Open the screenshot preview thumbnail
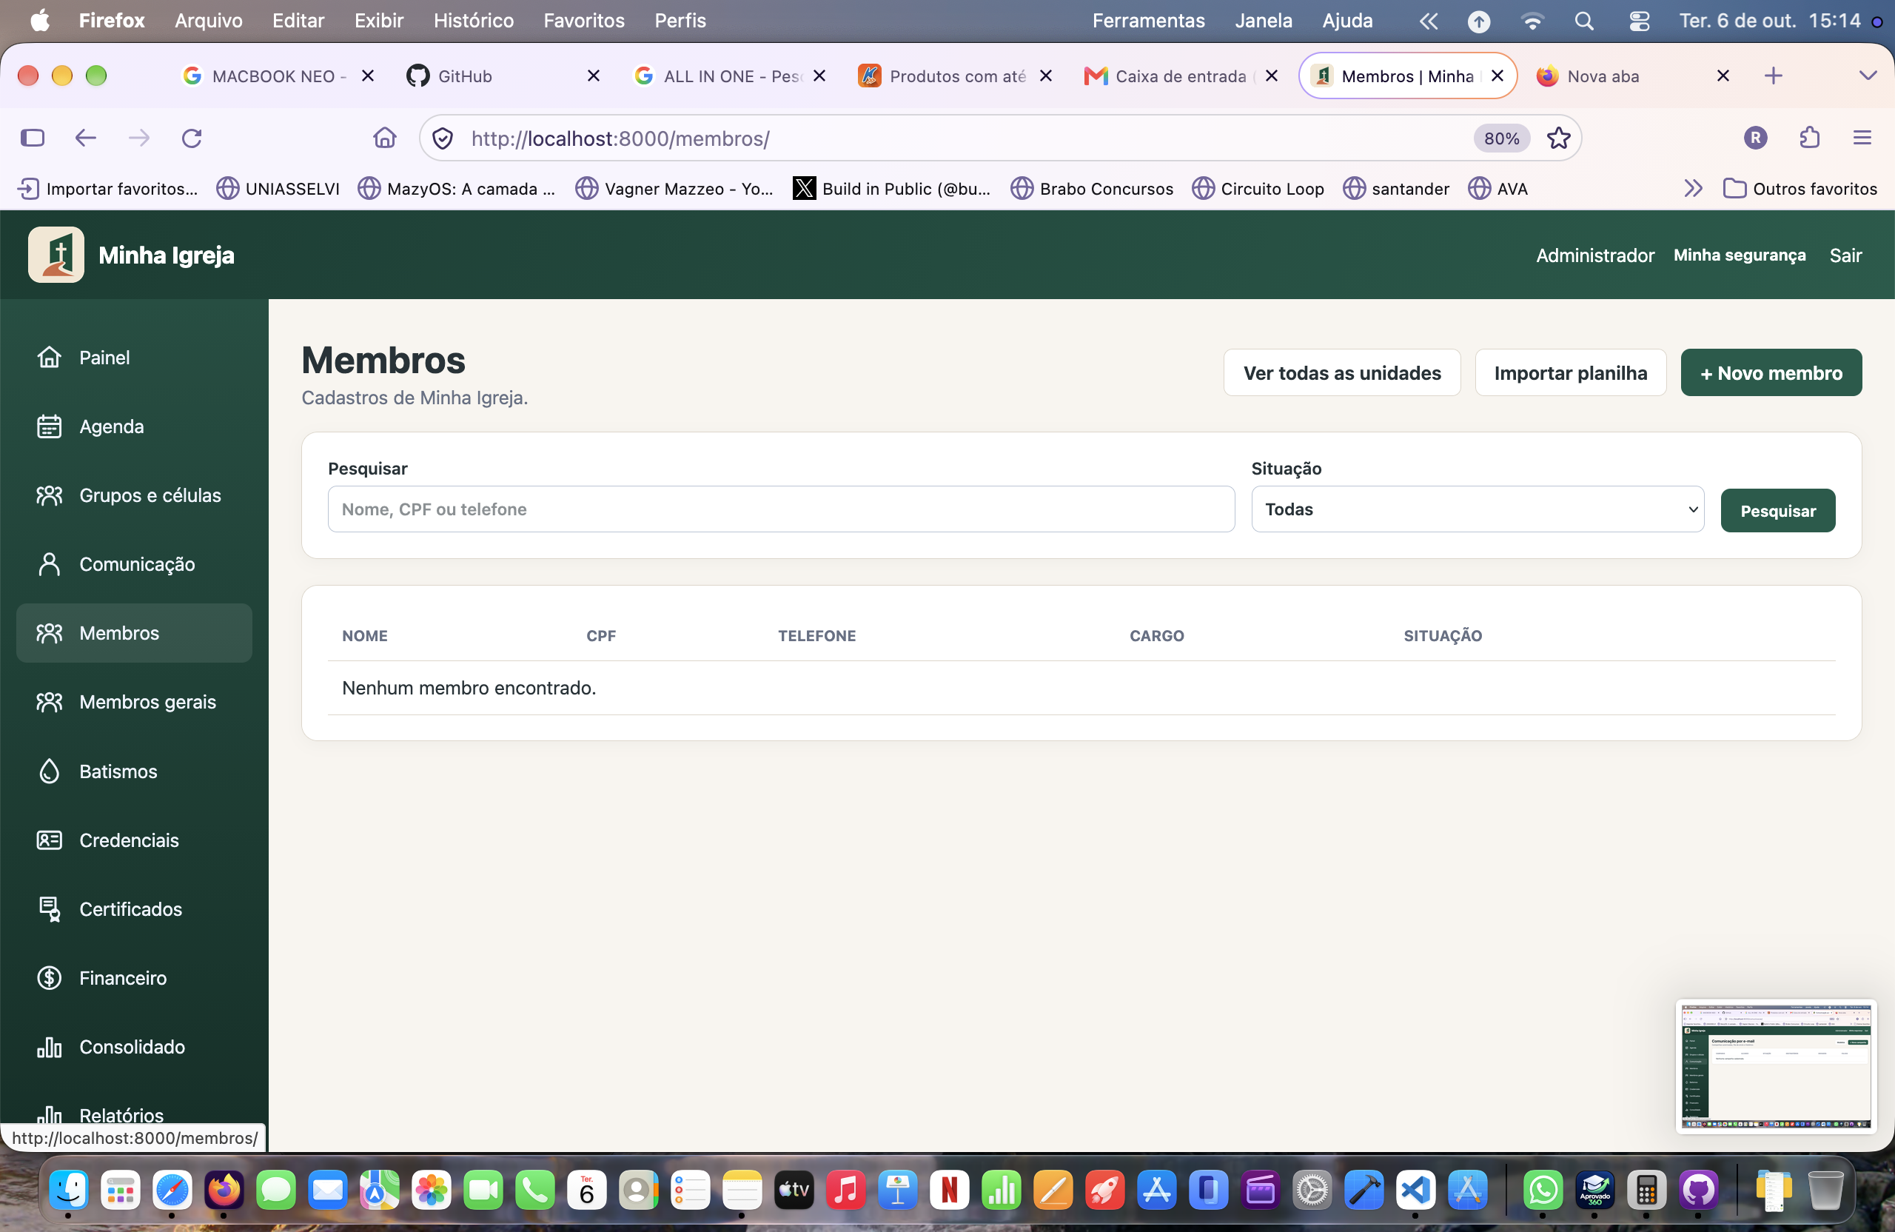Viewport: 1895px width, 1232px height. 1776,1065
